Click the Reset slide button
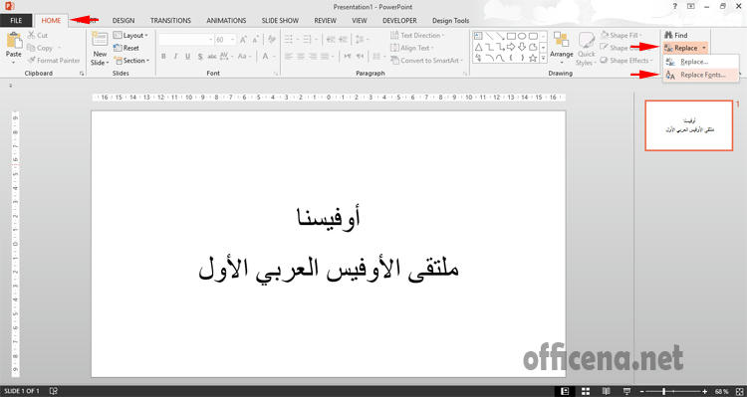The image size is (747, 397). click(x=126, y=48)
